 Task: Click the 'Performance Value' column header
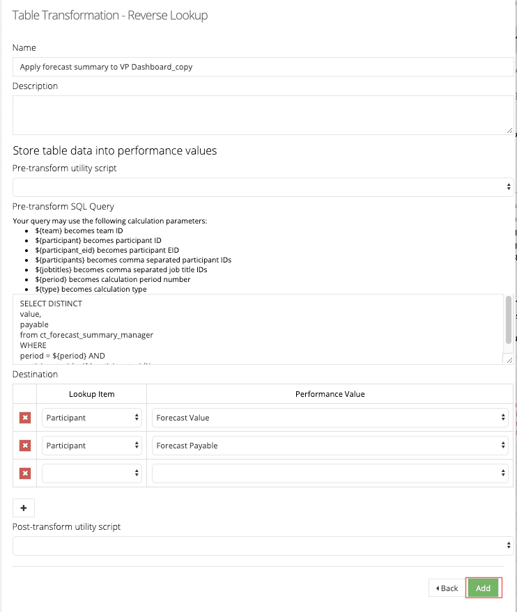tap(330, 394)
